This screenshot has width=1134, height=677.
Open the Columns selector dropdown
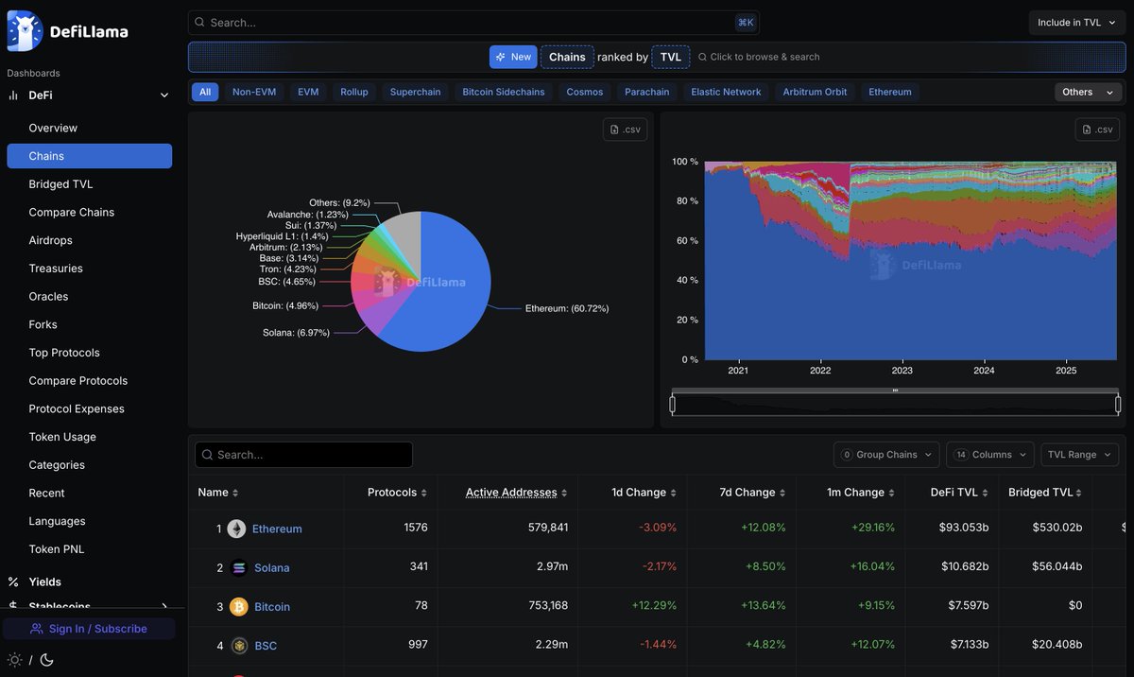(989, 455)
